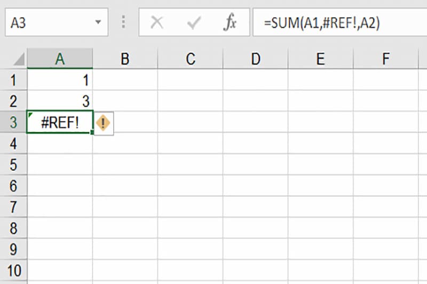This screenshot has width=427, height=284.
Task: Select column D header
Action: pyautogui.click(x=255, y=59)
